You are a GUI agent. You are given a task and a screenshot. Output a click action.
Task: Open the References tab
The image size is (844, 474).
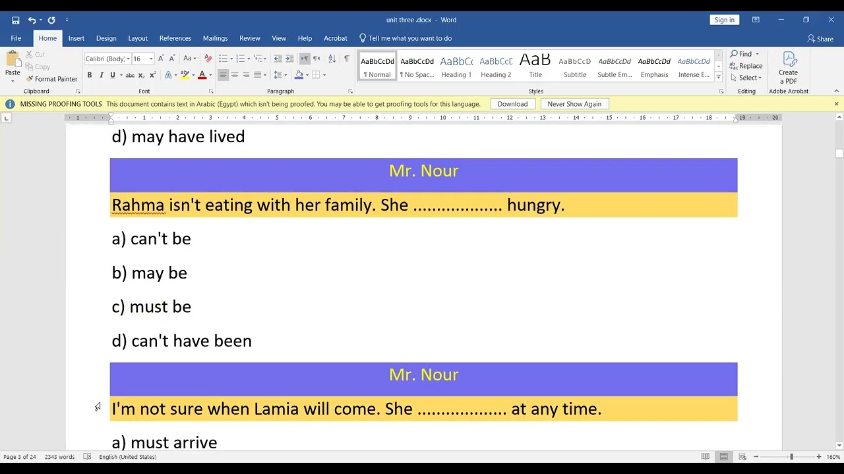[175, 38]
